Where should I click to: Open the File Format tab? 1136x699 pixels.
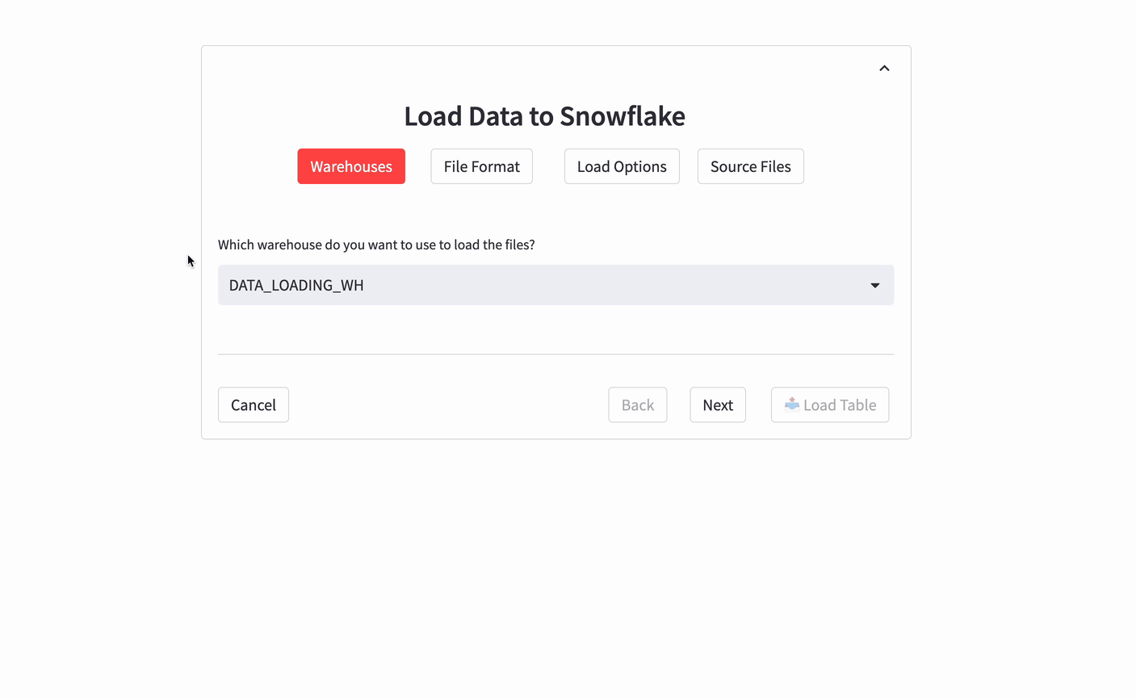pyautogui.click(x=481, y=166)
